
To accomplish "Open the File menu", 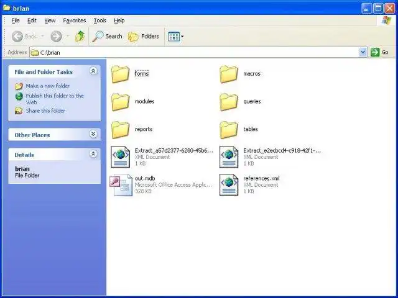I will [16, 20].
